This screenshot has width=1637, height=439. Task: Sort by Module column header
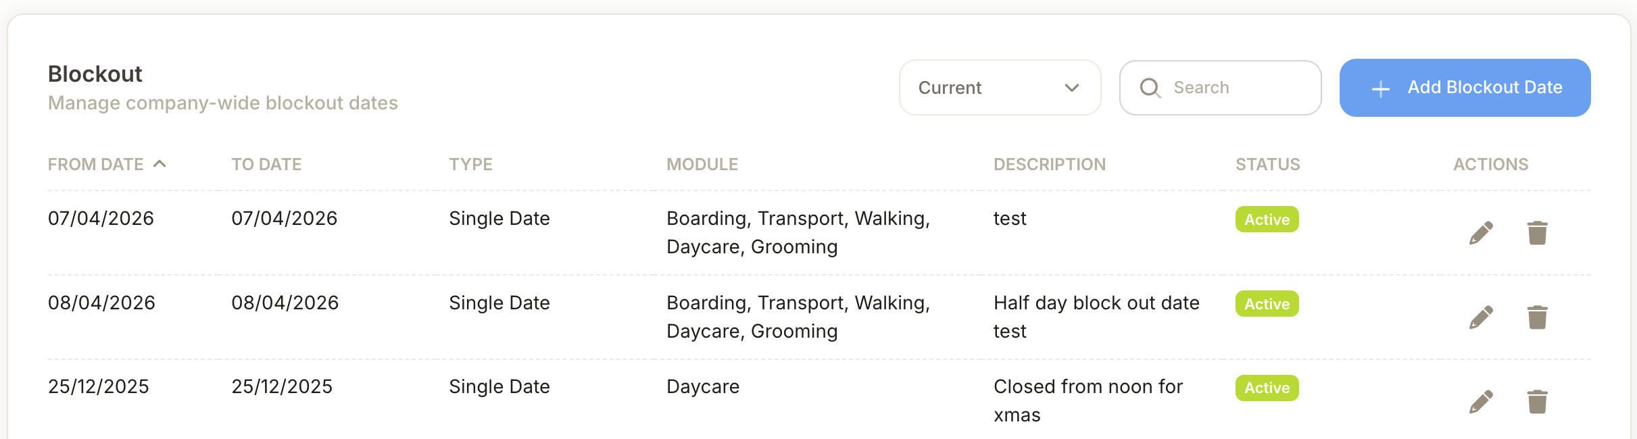(702, 164)
